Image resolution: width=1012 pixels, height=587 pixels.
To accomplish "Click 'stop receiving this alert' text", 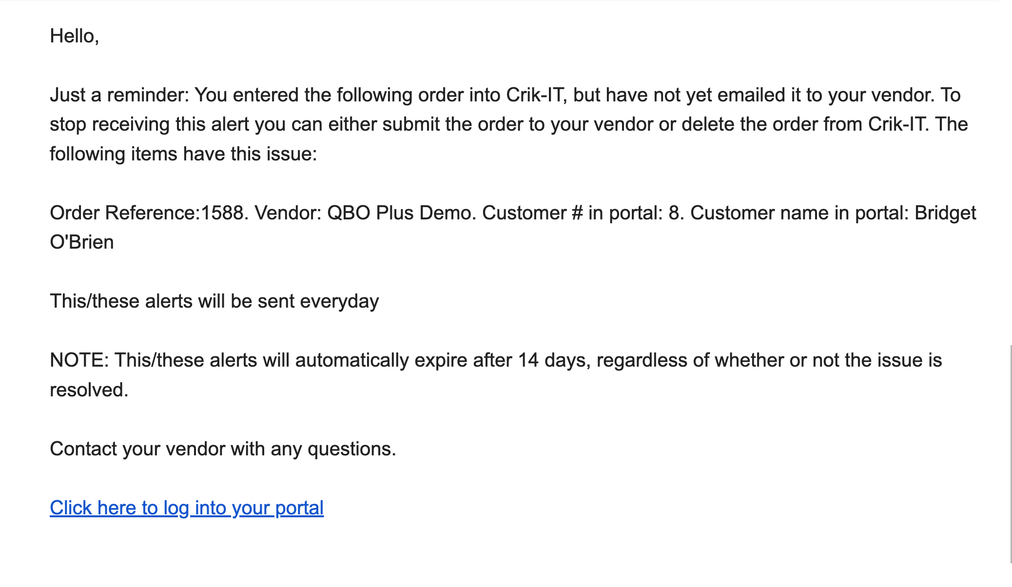I will pos(149,124).
